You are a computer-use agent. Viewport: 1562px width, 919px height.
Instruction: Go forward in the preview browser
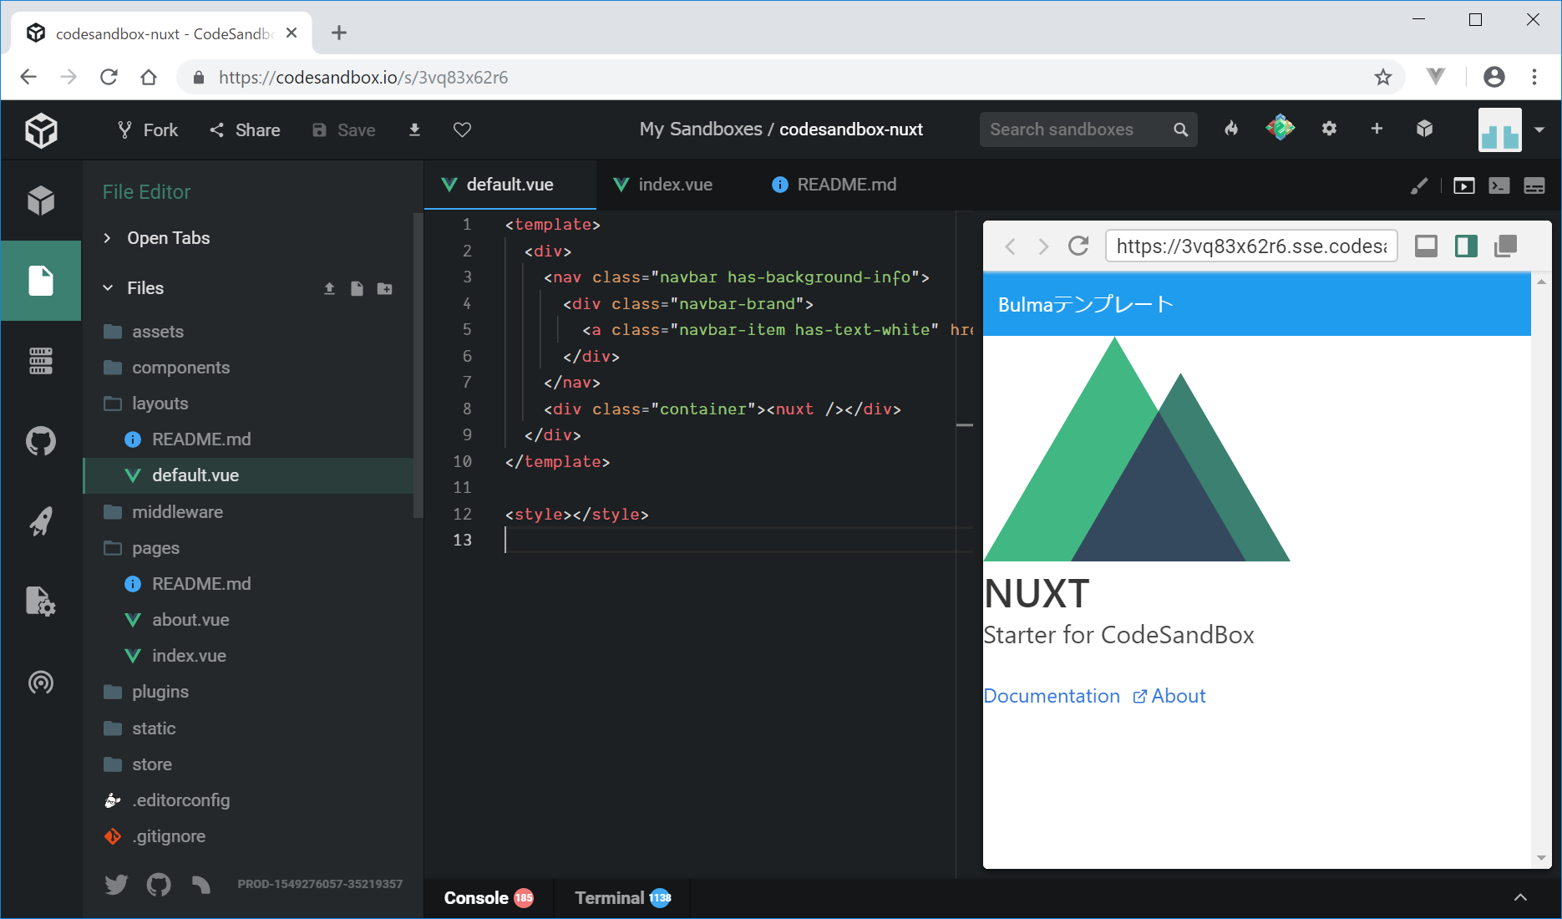1043,246
